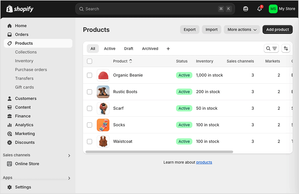Viewport: 299px width, 194px height.
Task: Check the Rustic Boots row checkbox
Action: tap(89, 92)
